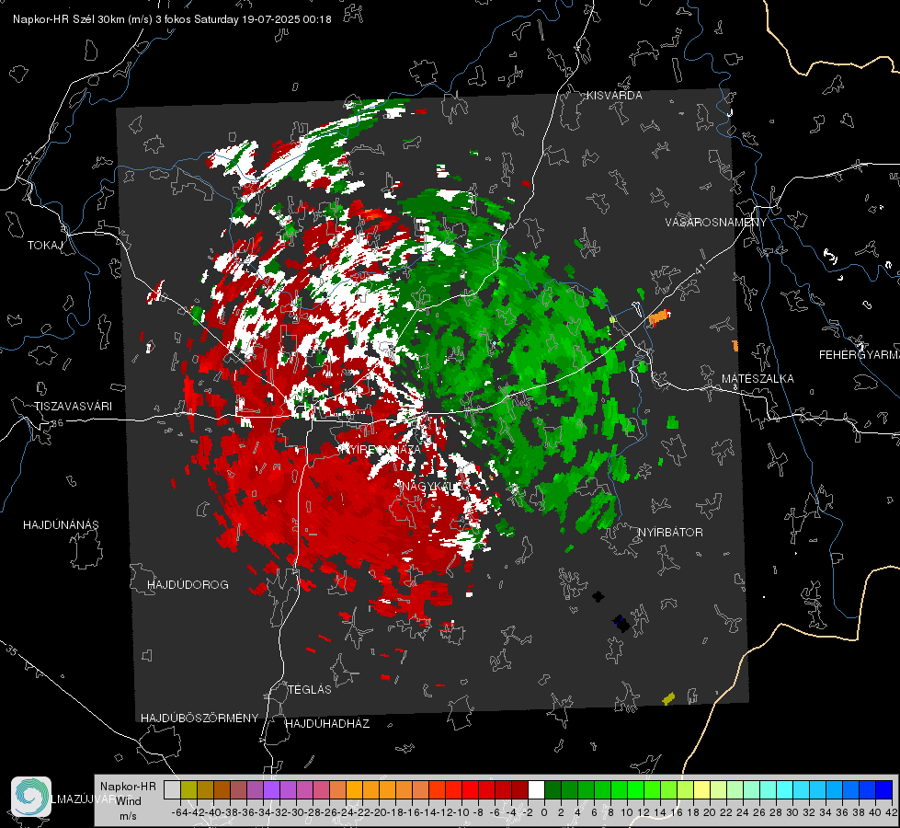Select the VÁSÁROSNAMÉNY town label
Viewport: 900px width, 828px height.
716,222
